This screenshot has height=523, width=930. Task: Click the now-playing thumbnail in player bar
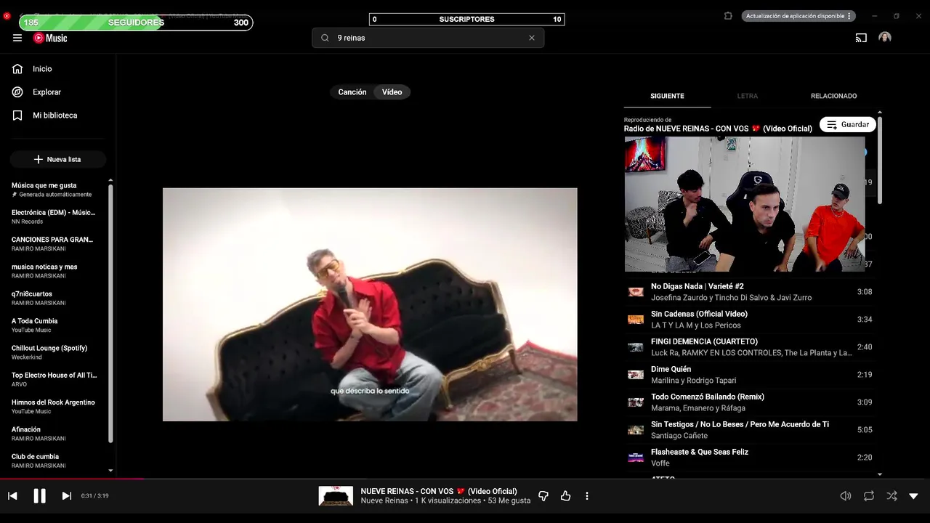(x=336, y=496)
